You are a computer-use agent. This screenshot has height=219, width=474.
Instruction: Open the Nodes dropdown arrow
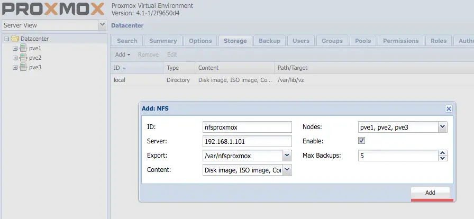point(443,127)
